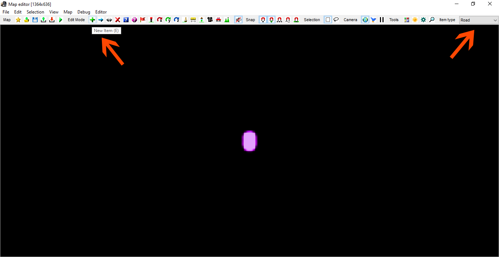Select the New Item green plus tool

[92, 20]
